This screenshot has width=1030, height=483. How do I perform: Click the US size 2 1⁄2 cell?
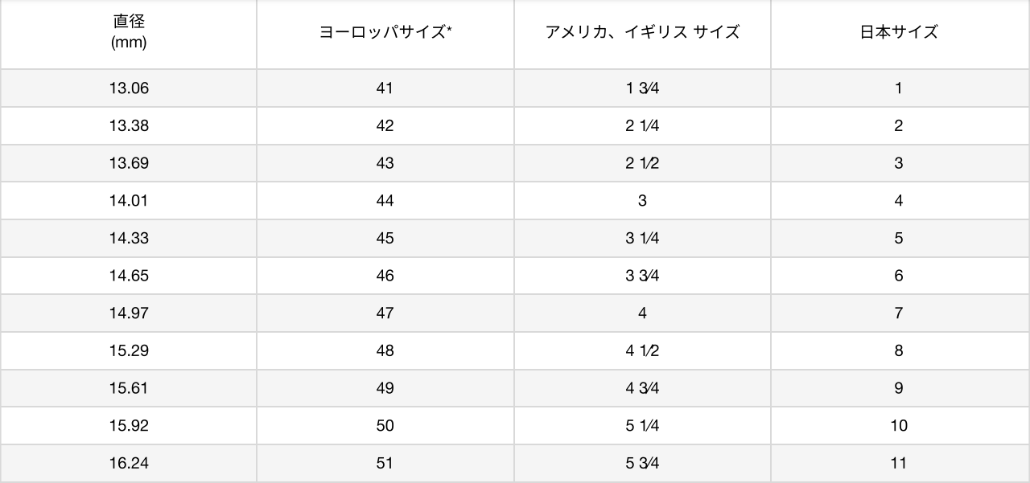pos(642,163)
